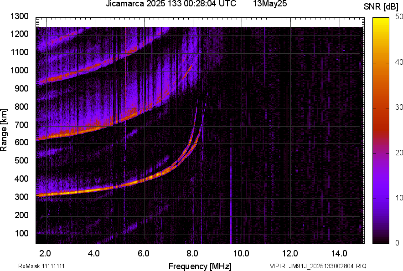Click the range tick label '1000'

coord(19,70)
